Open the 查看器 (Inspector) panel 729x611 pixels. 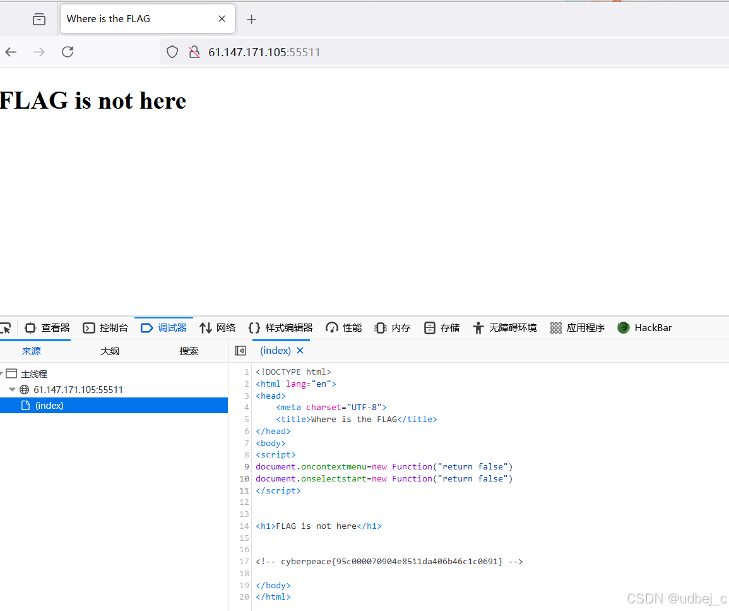(x=47, y=327)
